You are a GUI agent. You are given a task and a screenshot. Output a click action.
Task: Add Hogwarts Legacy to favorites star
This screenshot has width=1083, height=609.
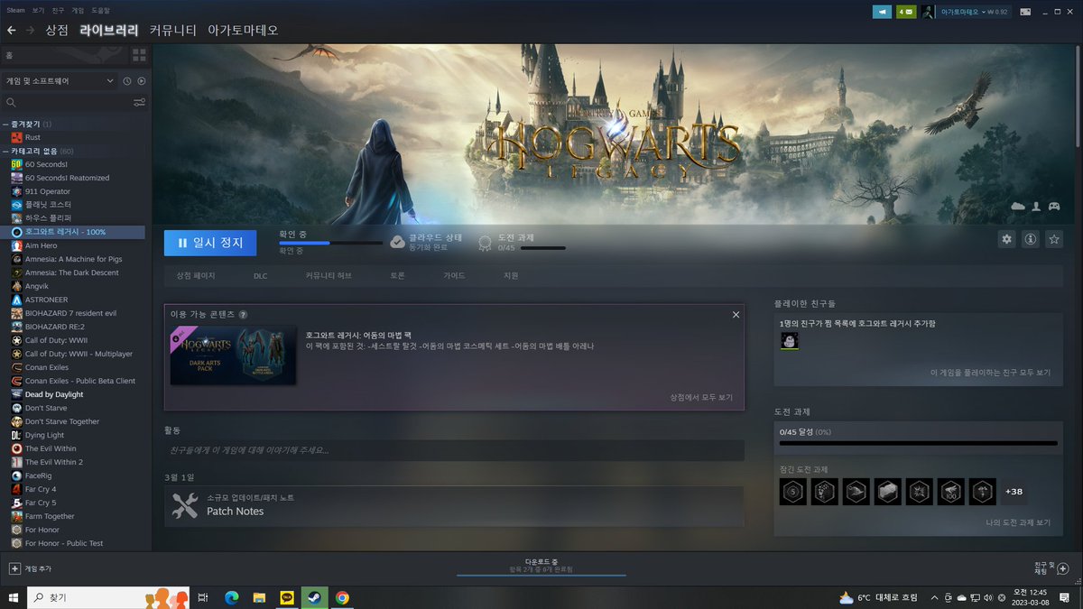tap(1053, 239)
